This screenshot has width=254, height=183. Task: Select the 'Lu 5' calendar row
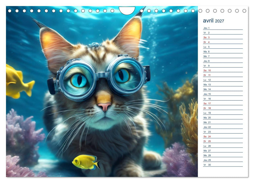point(223,47)
